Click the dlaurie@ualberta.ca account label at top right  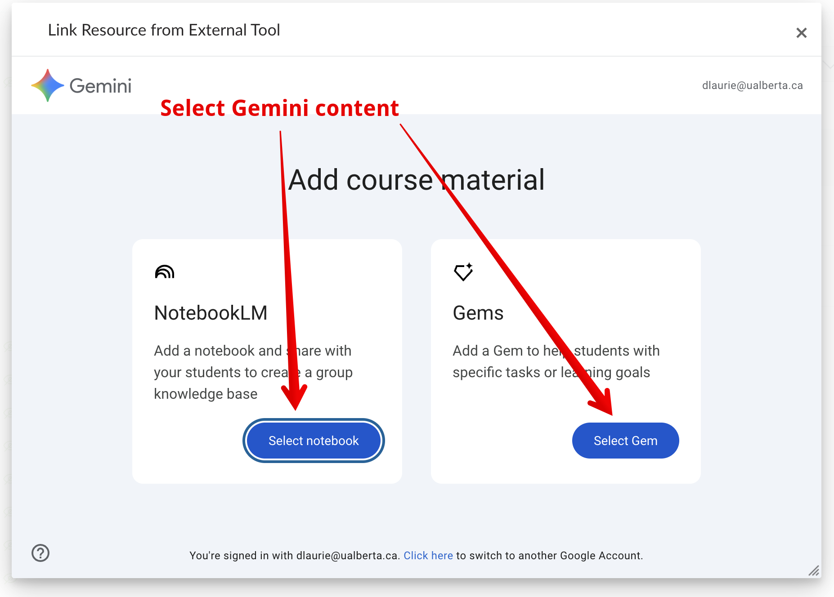752,85
